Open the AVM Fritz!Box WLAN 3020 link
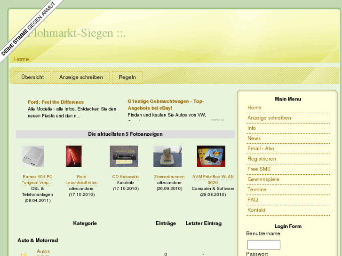Screen dimensions: 342x256 pos(213,180)
